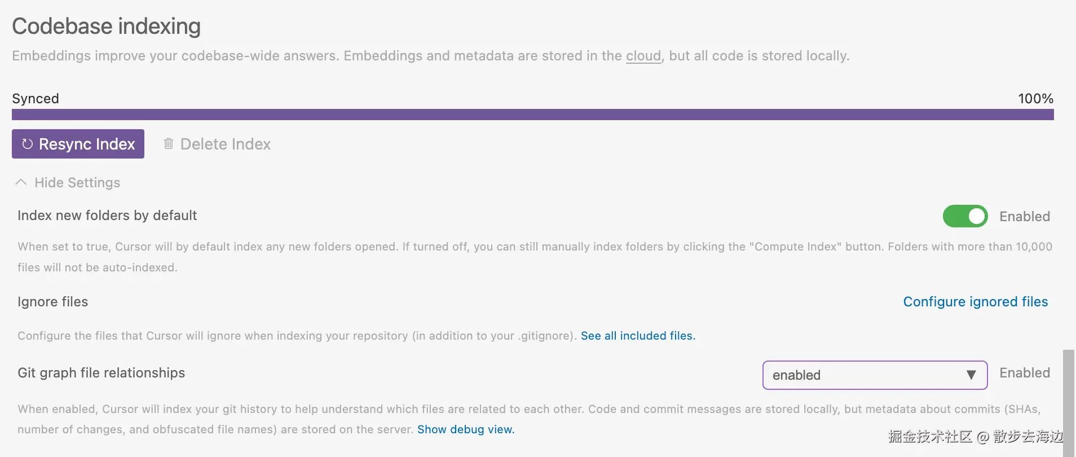The image size is (1076, 457).
Task: Click the Enabled label beside the green switch
Action: coord(1024,216)
